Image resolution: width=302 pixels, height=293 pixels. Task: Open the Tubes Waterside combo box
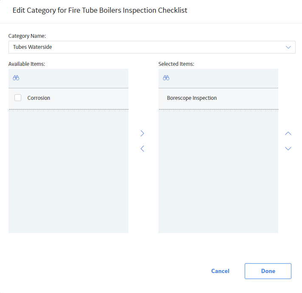pos(152,47)
